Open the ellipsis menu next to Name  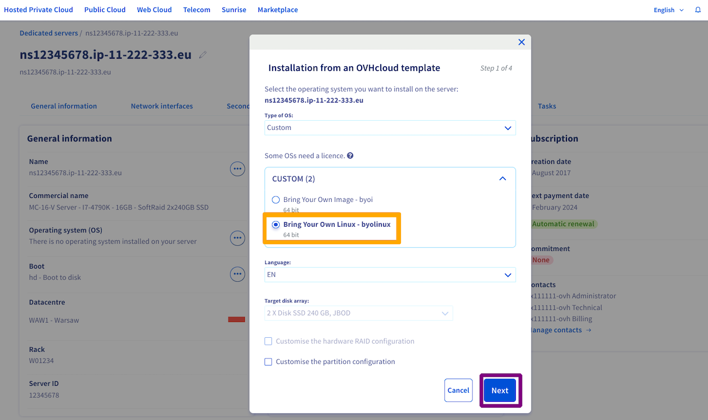point(237,169)
